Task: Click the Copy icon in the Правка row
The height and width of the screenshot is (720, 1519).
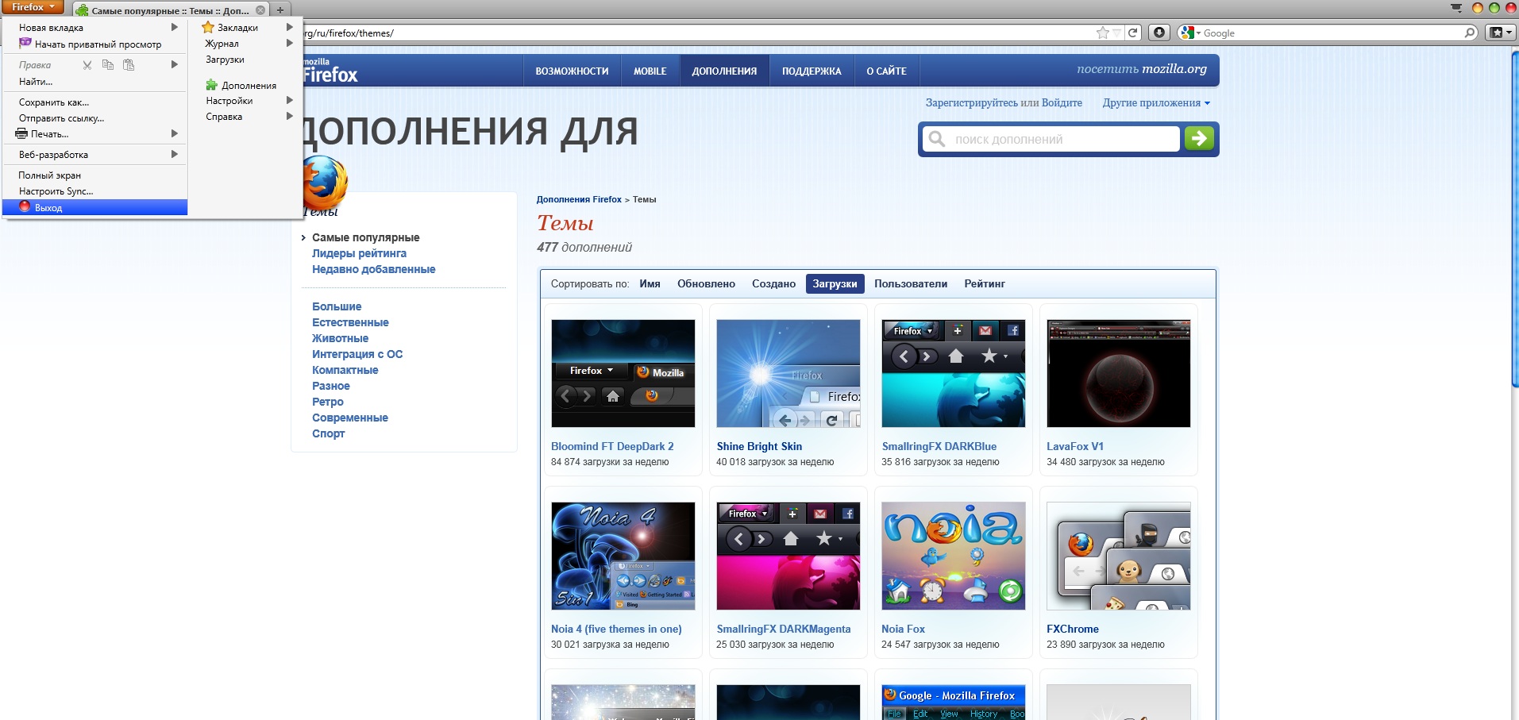Action: pos(108,65)
